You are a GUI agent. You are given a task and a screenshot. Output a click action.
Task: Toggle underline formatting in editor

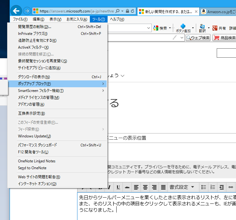pos(118,187)
